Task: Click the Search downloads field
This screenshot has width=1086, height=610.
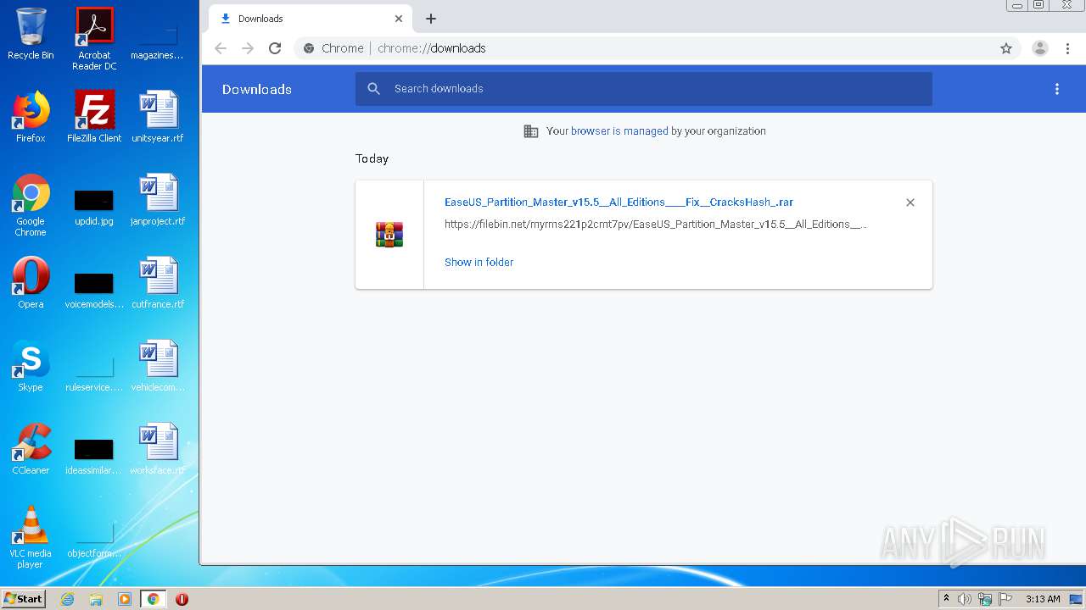Action: coord(644,89)
